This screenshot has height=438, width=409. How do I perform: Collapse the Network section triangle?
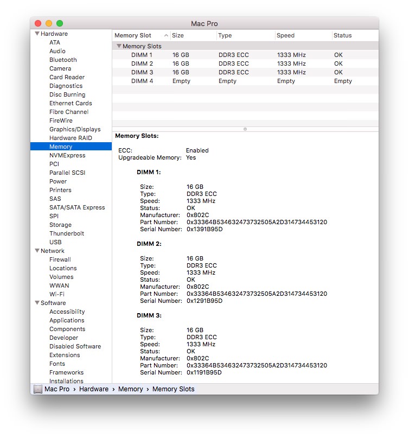tap(37, 251)
